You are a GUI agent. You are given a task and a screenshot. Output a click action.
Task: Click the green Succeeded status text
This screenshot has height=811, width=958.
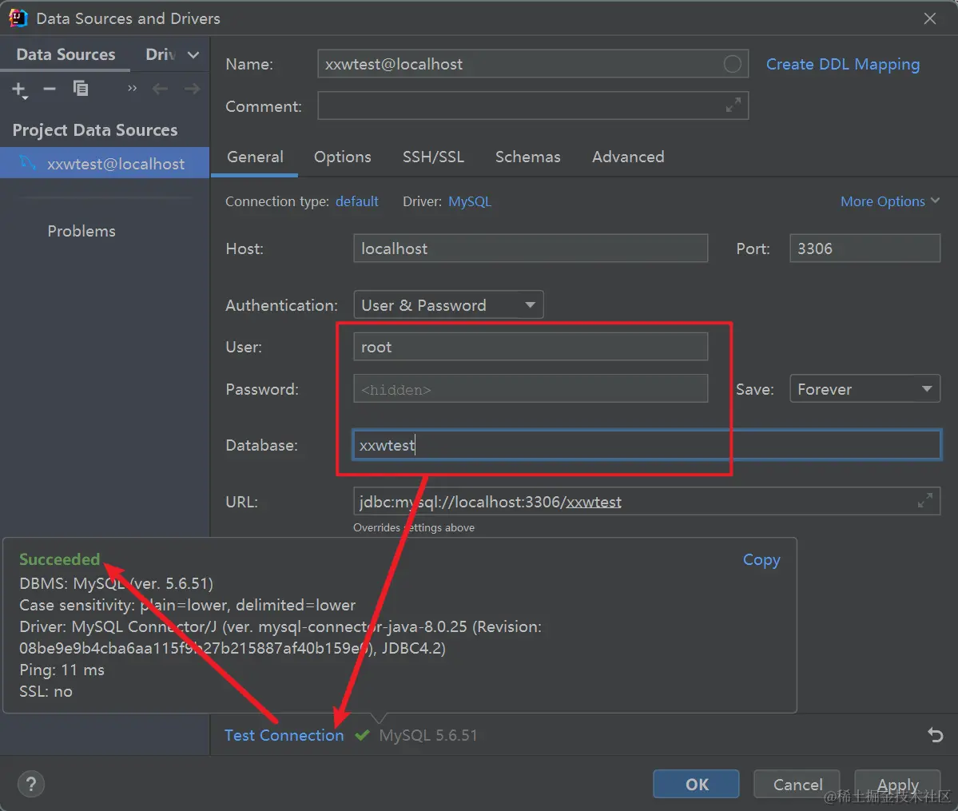(x=59, y=559)
